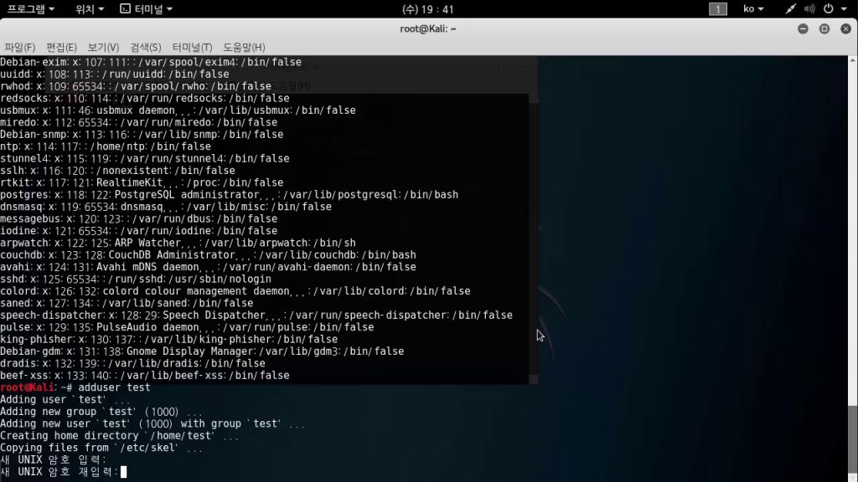Viewport: 858px width, 482px height.
Task: Open the 터미널 app menu in top bar
Action: [x=147, y=9]
